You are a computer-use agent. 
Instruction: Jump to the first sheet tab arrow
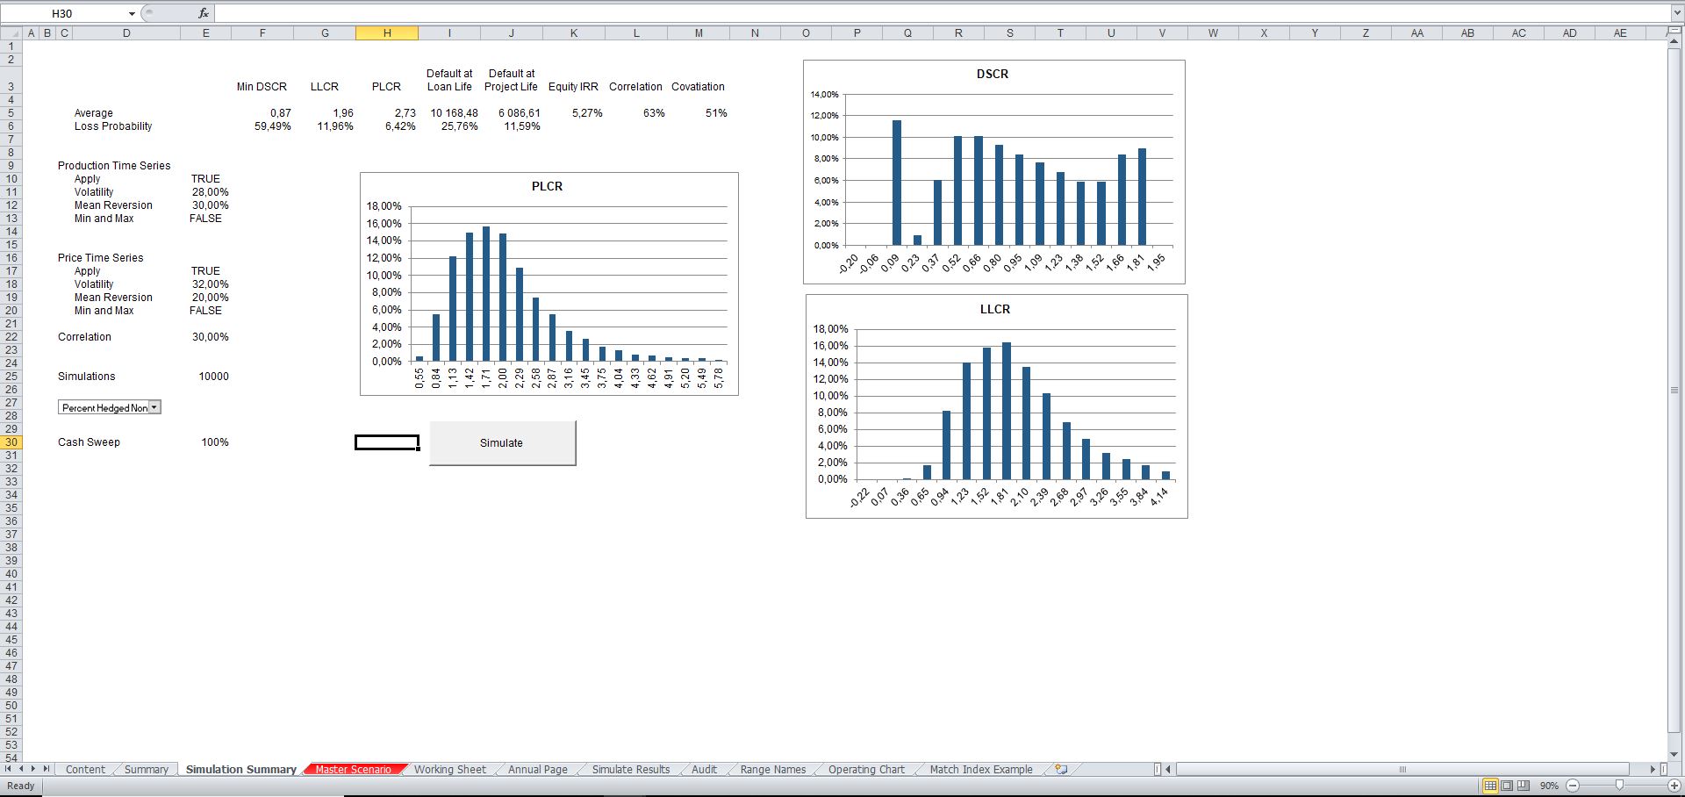9,769
